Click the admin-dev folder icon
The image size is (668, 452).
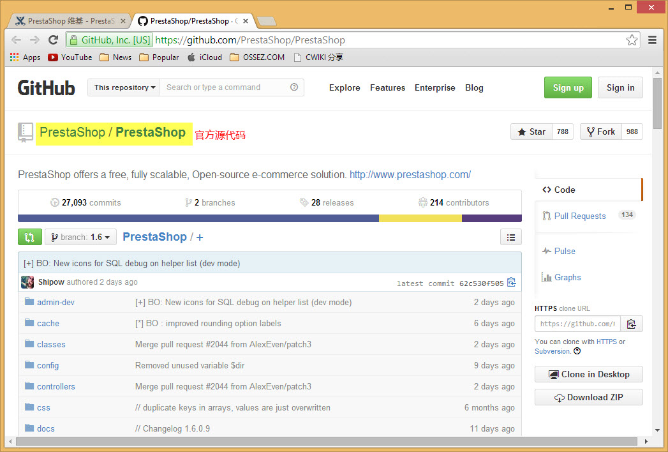click(29, 302)
